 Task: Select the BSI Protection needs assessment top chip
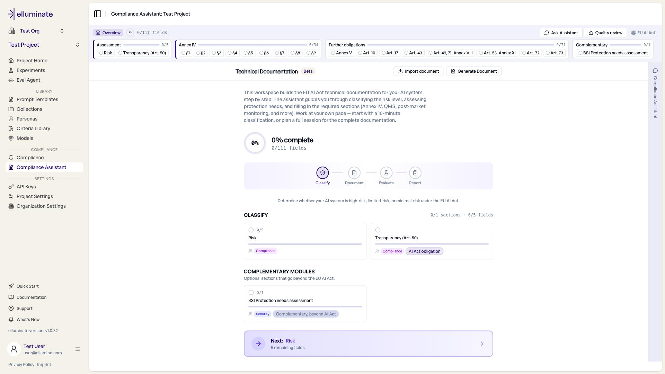(x=613, y=53)
